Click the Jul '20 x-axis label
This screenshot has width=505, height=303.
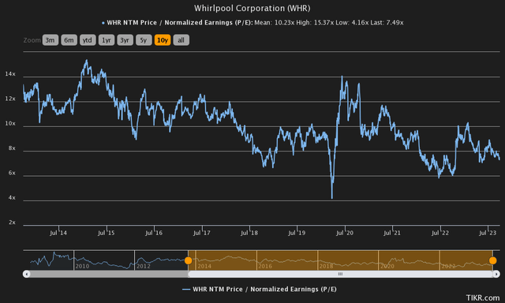345,233
